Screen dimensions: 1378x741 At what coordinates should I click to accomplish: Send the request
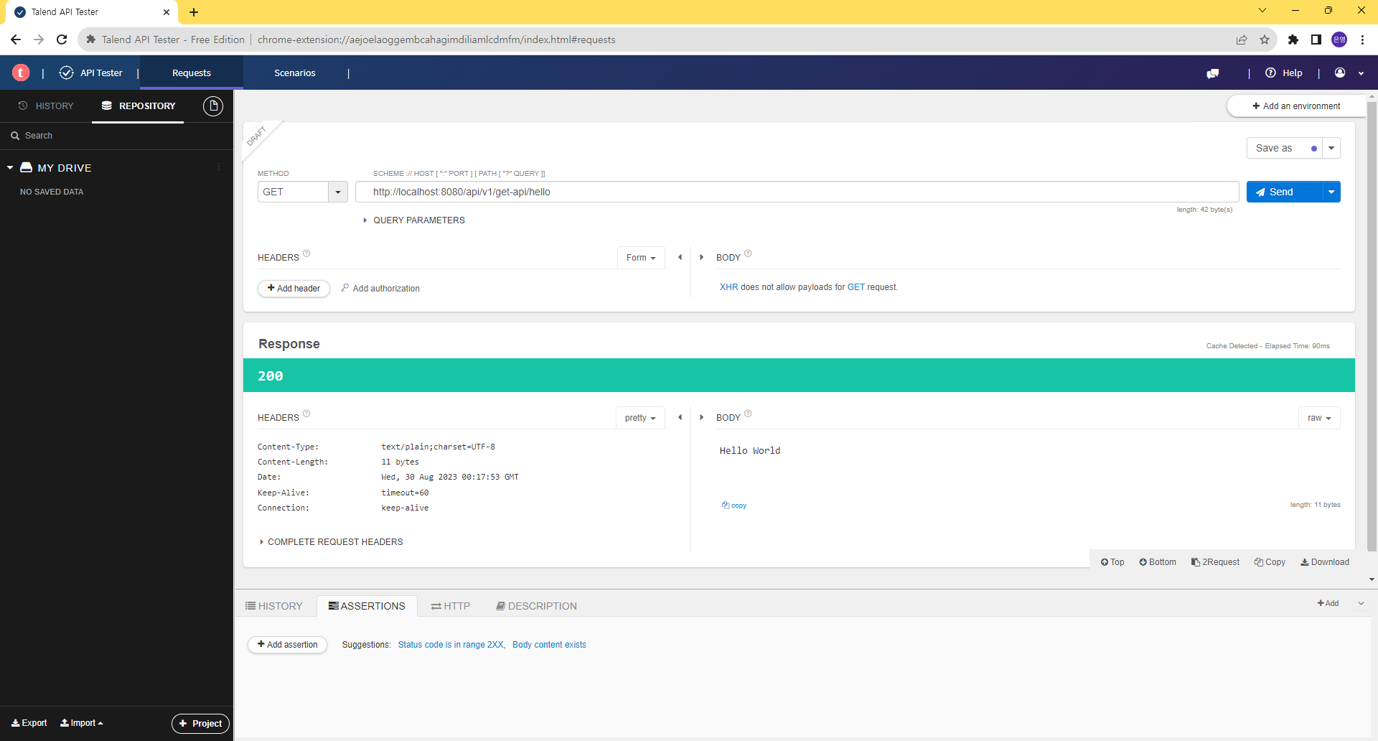pyautogui.click(x=1284, y=192)
